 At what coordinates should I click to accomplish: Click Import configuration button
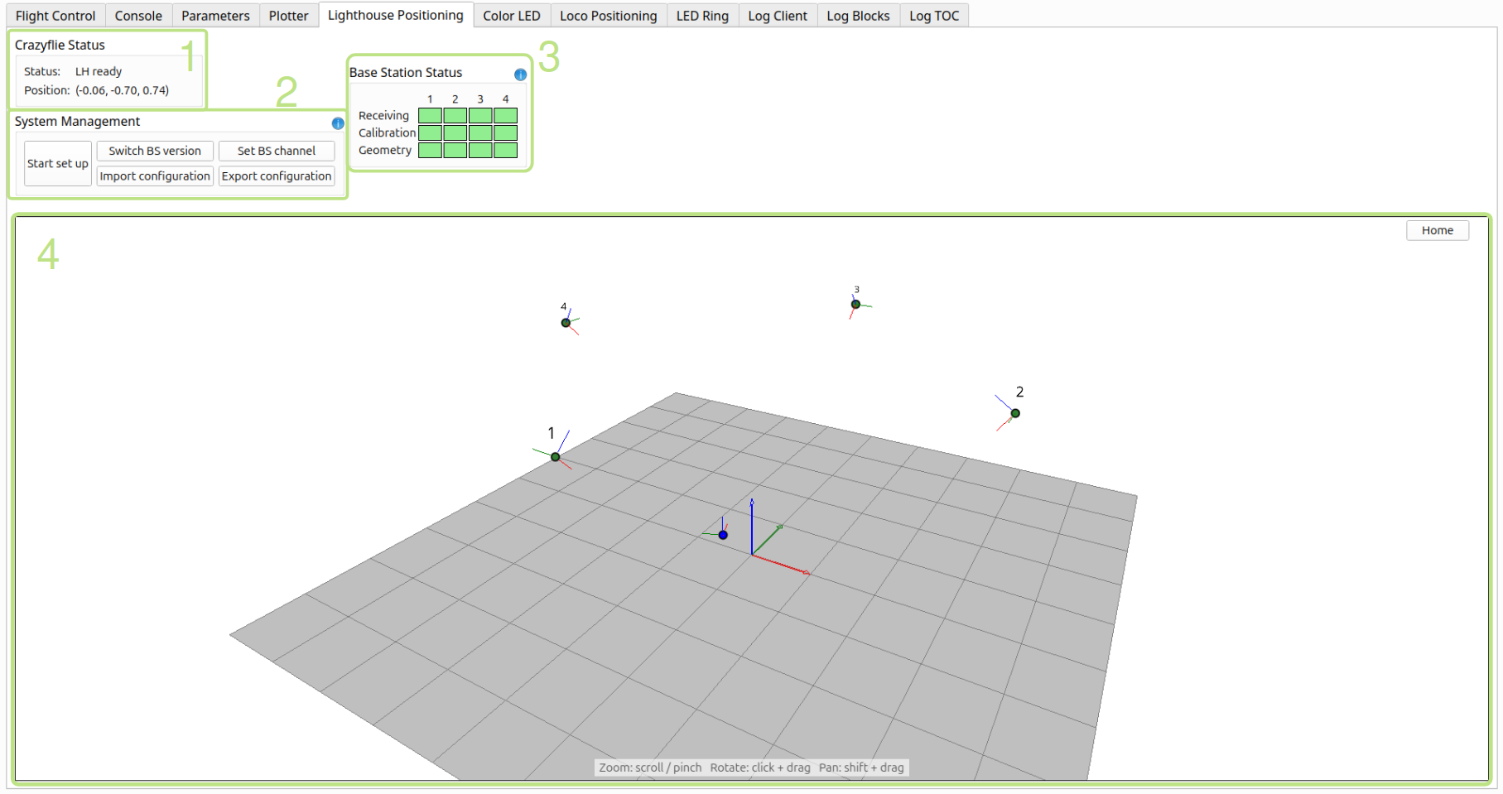click(155, 176)
